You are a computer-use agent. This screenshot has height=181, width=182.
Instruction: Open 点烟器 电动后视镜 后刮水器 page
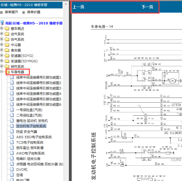point(40,164)
